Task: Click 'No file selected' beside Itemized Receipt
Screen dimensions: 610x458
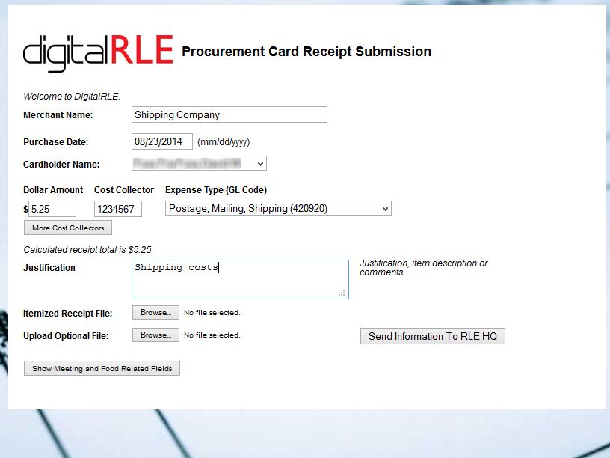Action: pos(212,313)
